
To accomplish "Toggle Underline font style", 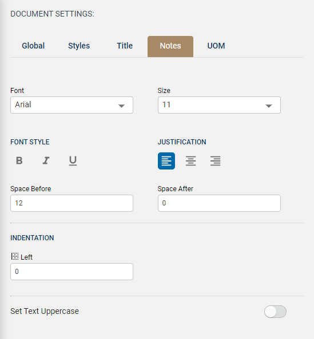I will pyautogui.click(x=73, y=160).
